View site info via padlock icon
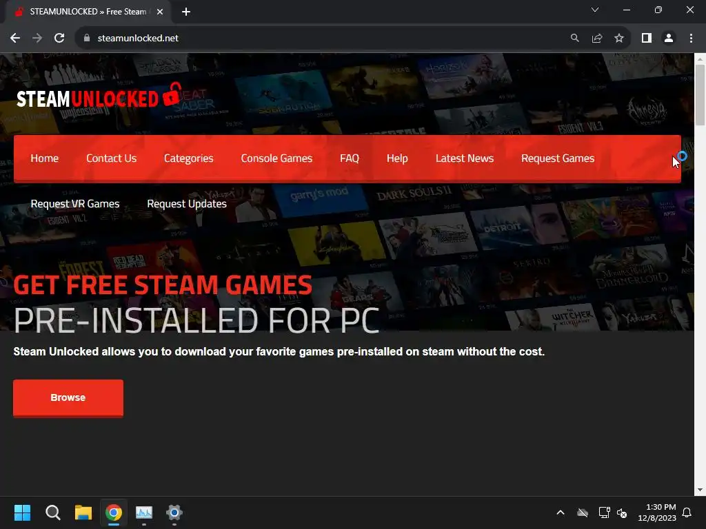The height and width of the screenshot is (529, 706). (x=87, y=39)
